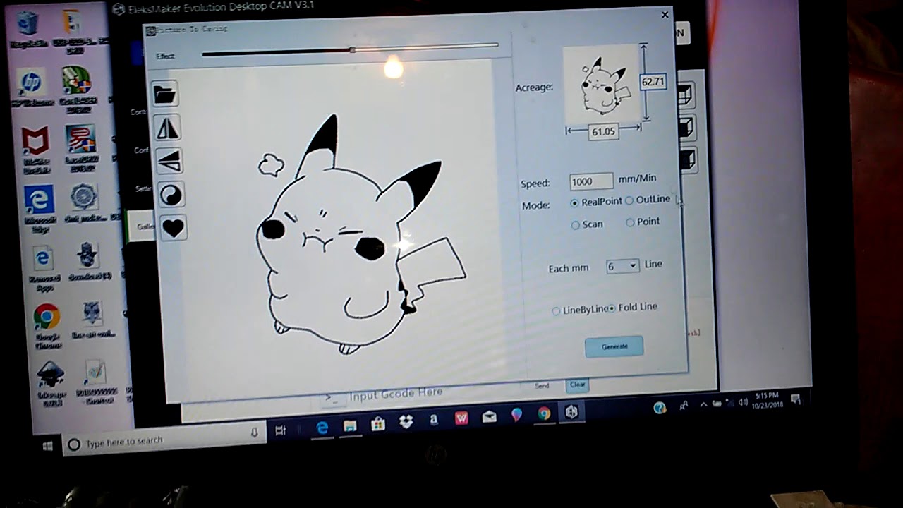Select the RealPoint mode radio button
Image resolution: width=903 pixels, height=508 pixels.
[574, 202]
